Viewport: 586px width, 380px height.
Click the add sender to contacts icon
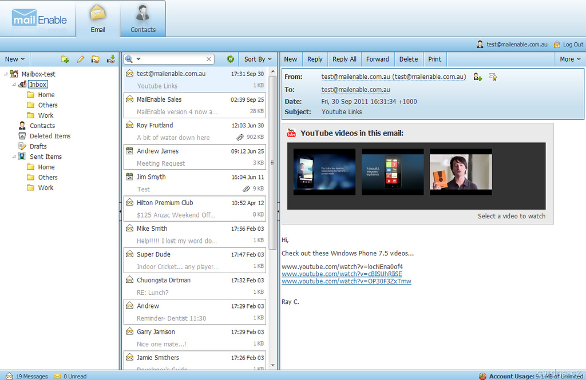coord(477,77)
